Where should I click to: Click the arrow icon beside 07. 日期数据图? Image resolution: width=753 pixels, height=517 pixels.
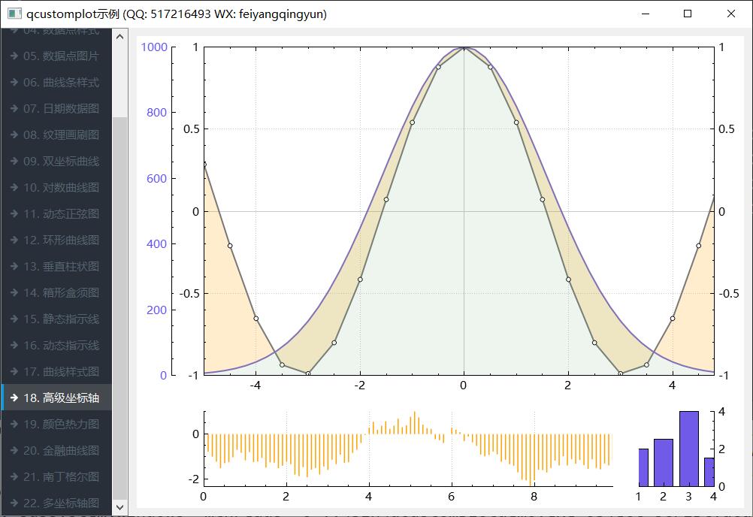click(14, 109)
